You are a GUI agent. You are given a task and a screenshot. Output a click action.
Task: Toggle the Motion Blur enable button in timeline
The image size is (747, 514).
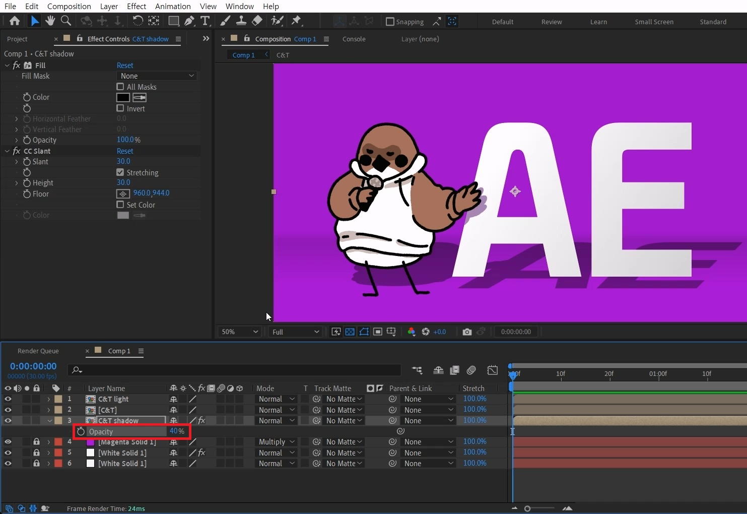pyautogui.click(x=471, y=370)
